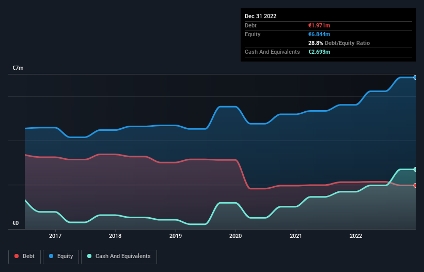Click the teal Cash legend color dot
Image resolution: width=424 pixels, height=272 pixels.
pos(89,256)
